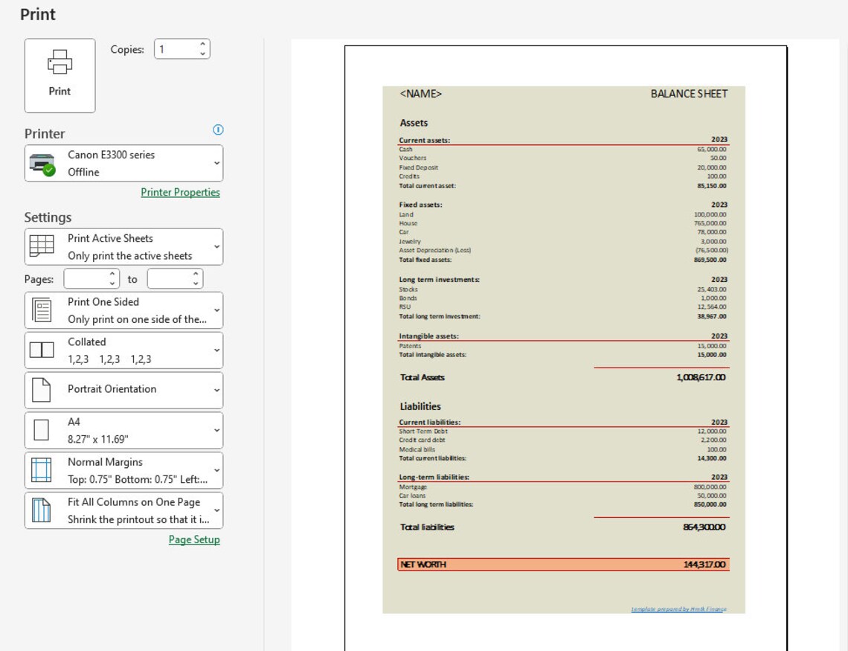Open the orientation dropdown chevron
Viewport: 848px width, 651px height.
tap(216, 390)
